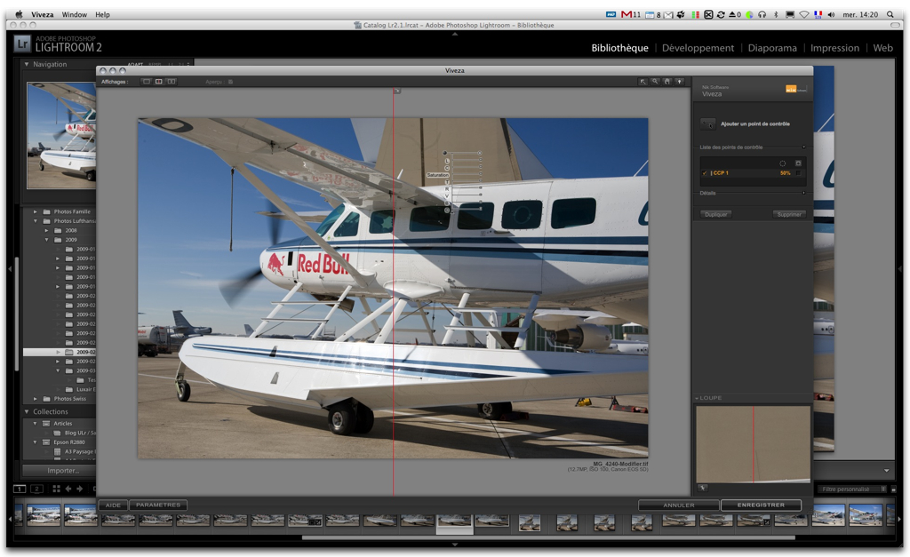Screen dimensions: 910x557
Task: Collapse the Navigation panel in Lightroom
Action: click(27, 64)
